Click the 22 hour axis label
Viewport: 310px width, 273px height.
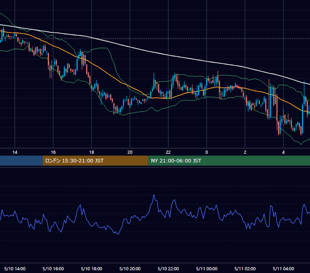click(x=168, y=152)
